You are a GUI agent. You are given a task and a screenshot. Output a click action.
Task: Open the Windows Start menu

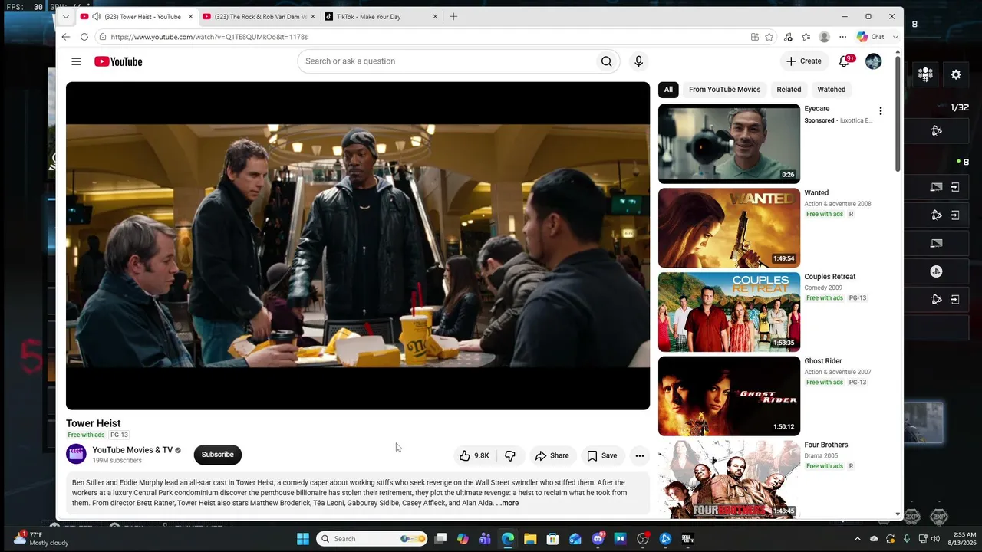coord(303,539)
